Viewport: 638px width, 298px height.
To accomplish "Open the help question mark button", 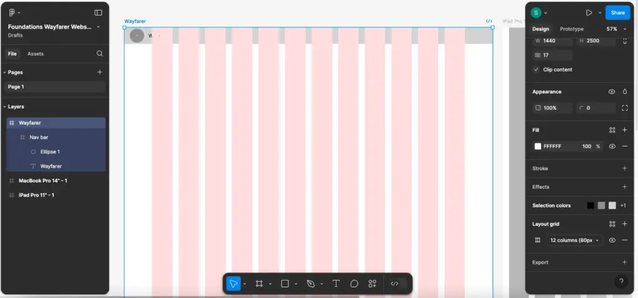I will pos(621,282).
